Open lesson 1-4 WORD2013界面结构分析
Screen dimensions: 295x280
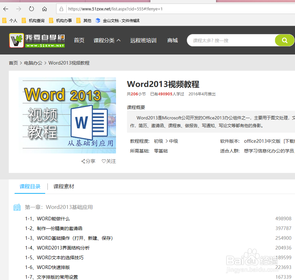58,248
